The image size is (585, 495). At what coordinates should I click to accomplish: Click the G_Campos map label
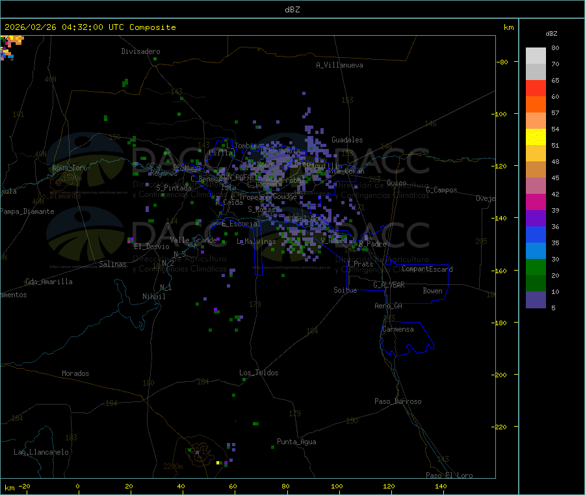coord(441,190)
